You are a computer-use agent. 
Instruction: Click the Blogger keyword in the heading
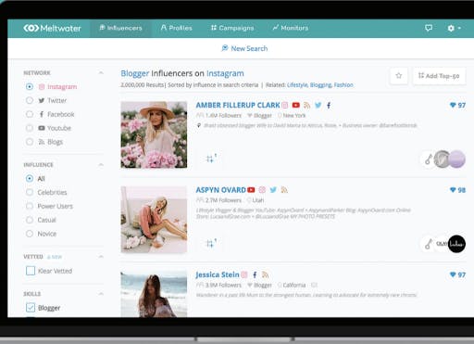[135, 73]
